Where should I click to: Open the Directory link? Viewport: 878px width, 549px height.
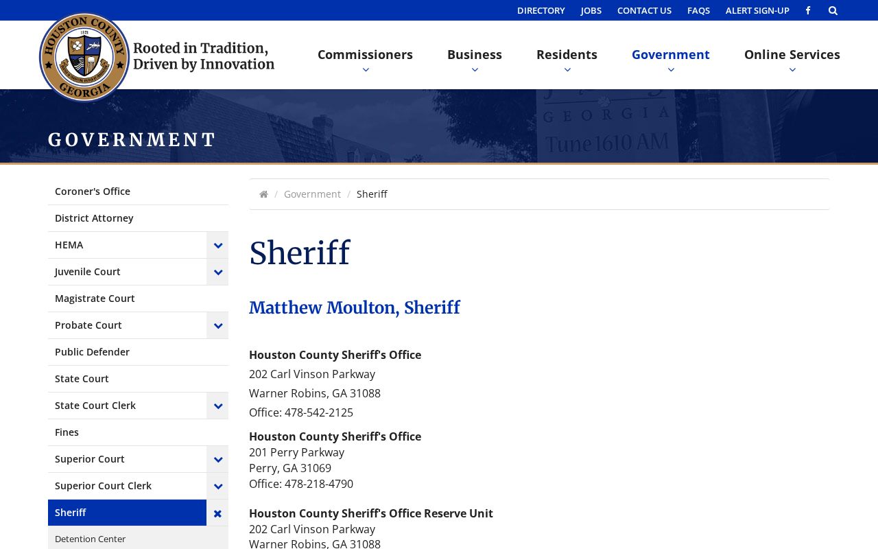coord(541,10)
